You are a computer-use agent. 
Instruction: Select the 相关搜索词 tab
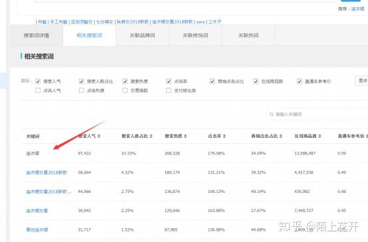(90, 35)
